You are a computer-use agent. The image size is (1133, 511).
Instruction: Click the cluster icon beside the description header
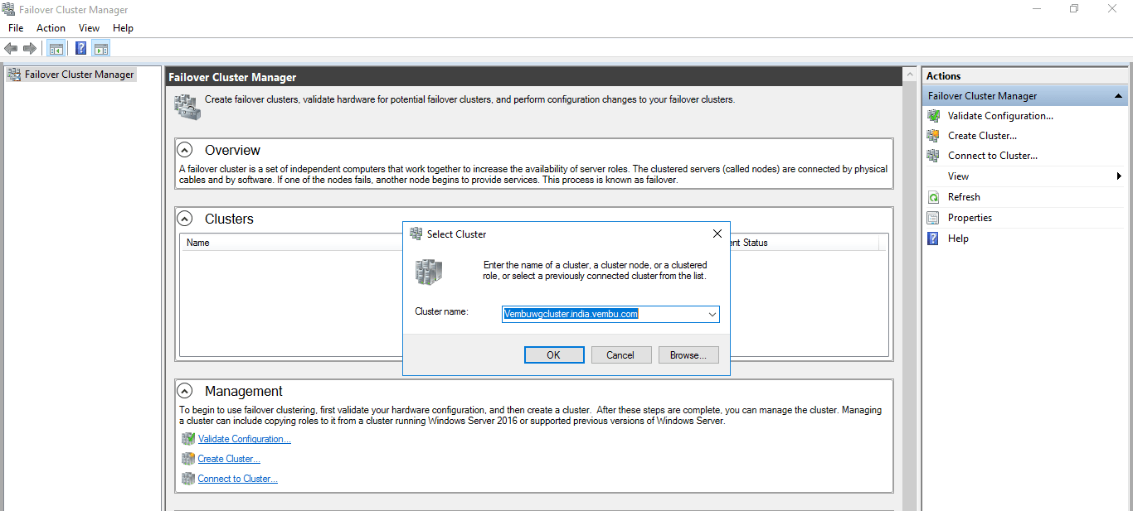187,106
